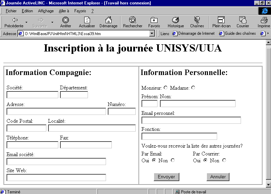Open the Fichier menu
This screenshot has height=194, width=271.
point(11,11)
